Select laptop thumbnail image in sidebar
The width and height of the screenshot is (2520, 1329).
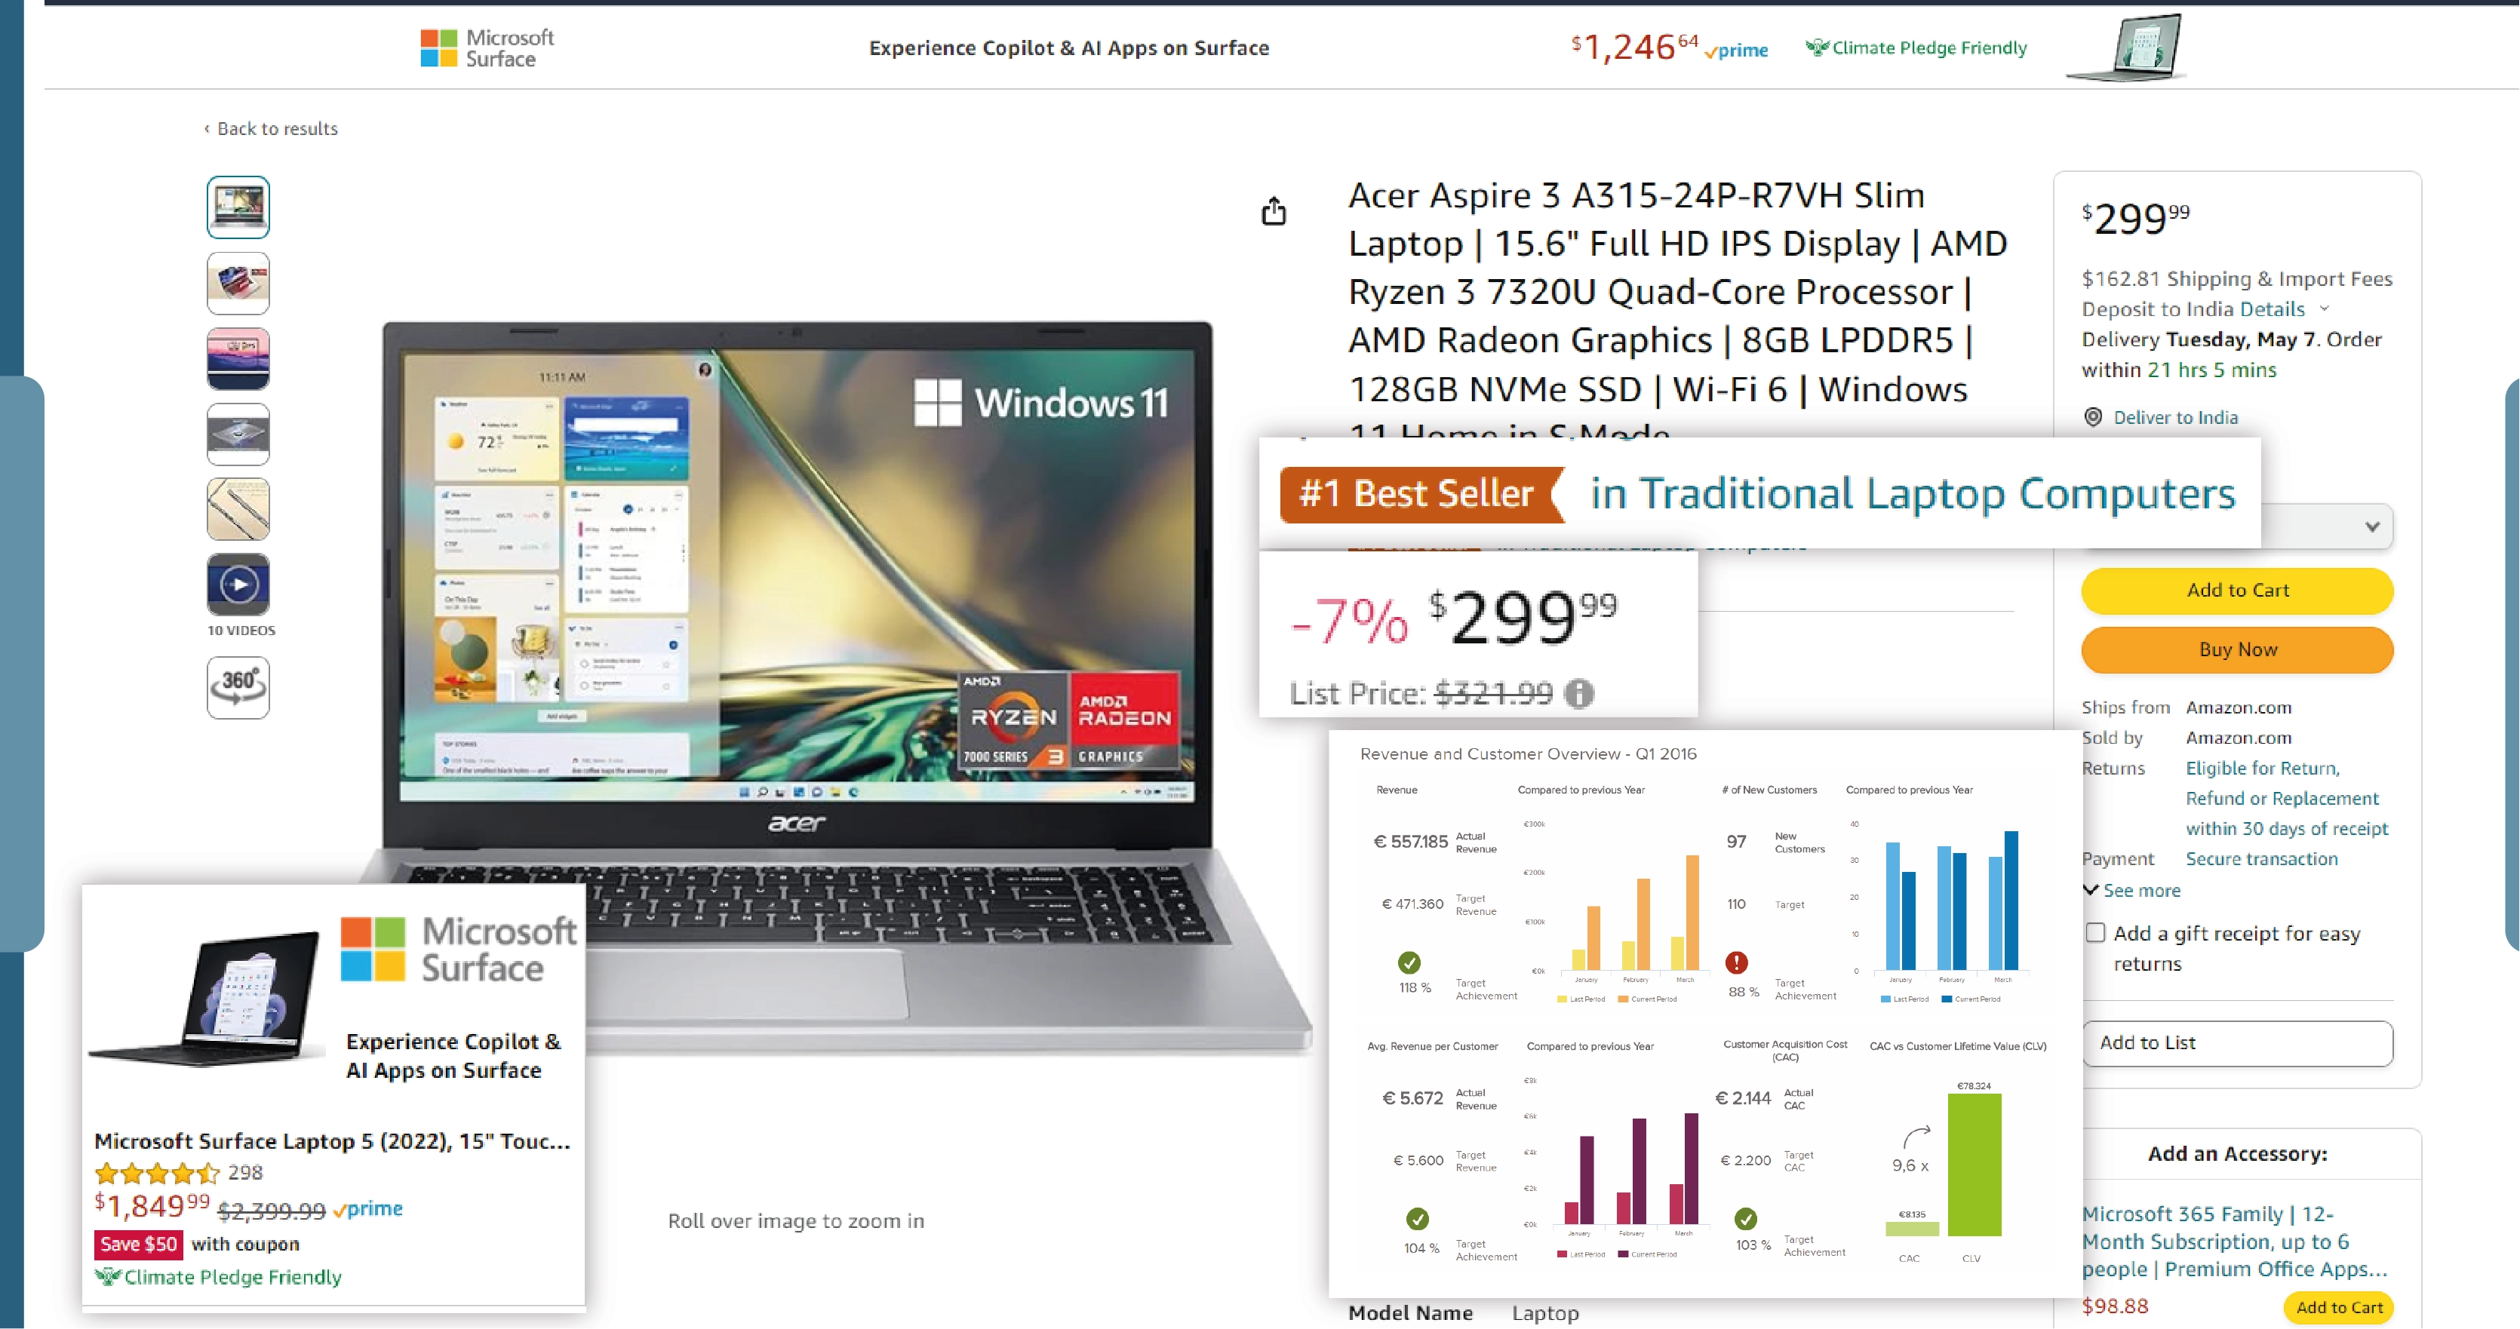click(238, 203)
